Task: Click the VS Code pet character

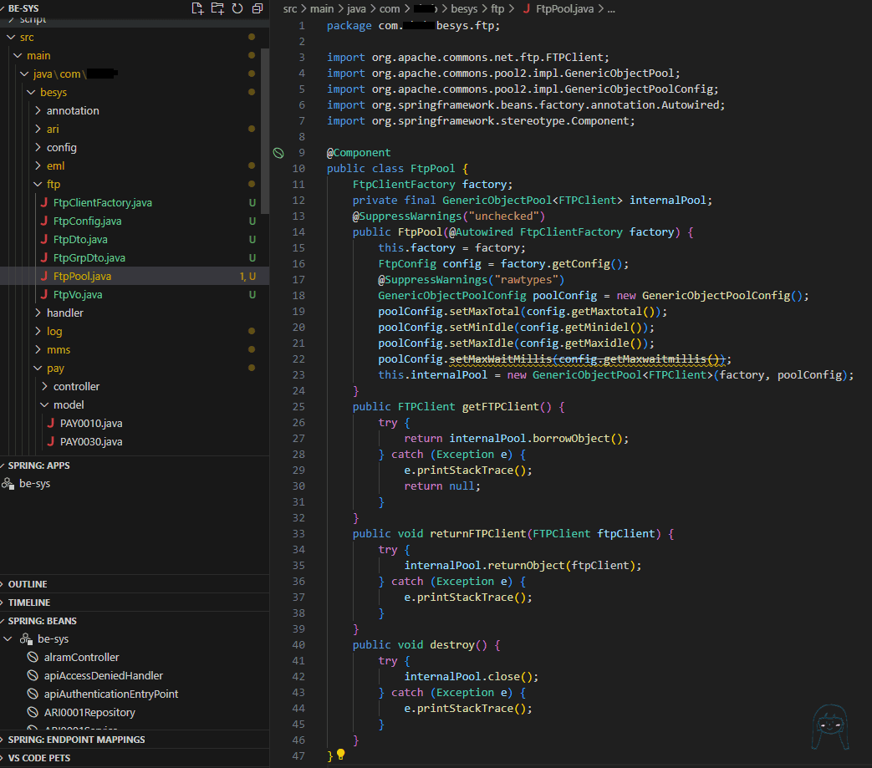Action: 829,727
